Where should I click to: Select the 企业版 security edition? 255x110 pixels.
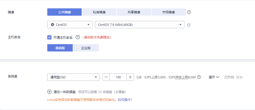[86, 48]
